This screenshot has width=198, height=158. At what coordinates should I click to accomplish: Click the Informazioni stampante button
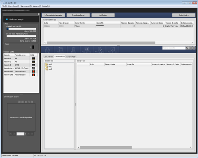53,15
